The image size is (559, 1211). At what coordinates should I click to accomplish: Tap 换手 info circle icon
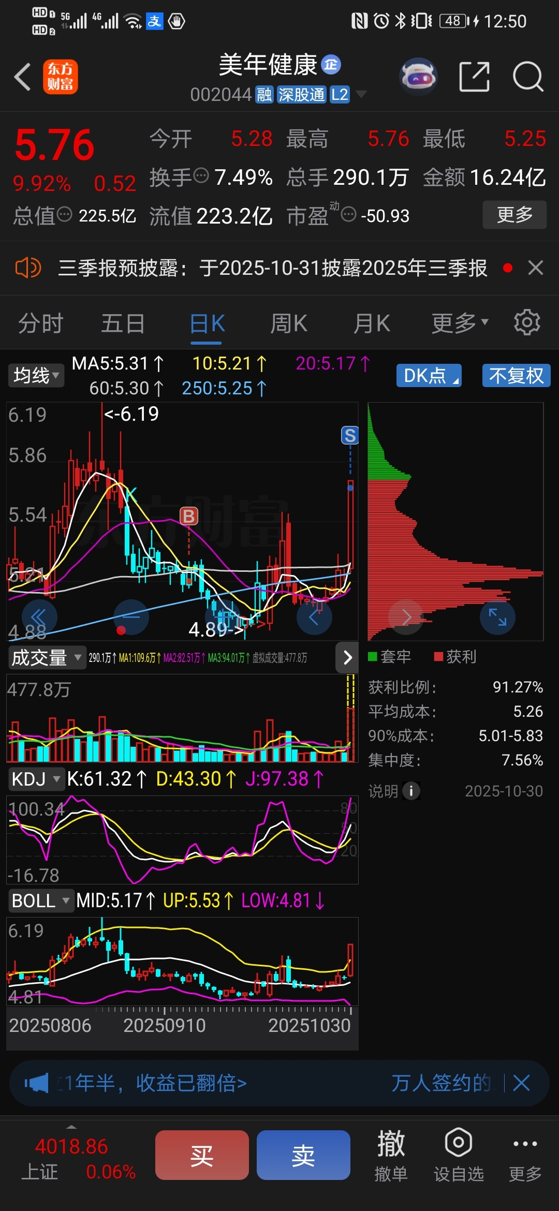click(201, 175)
